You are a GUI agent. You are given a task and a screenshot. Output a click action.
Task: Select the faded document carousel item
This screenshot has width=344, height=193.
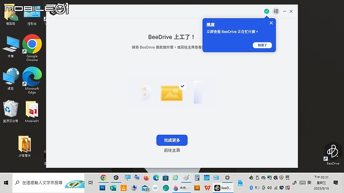pos(198,92)
